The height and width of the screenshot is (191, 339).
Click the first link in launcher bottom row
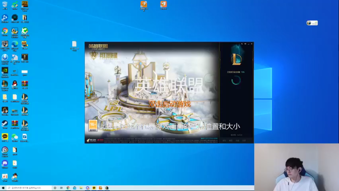224,140
